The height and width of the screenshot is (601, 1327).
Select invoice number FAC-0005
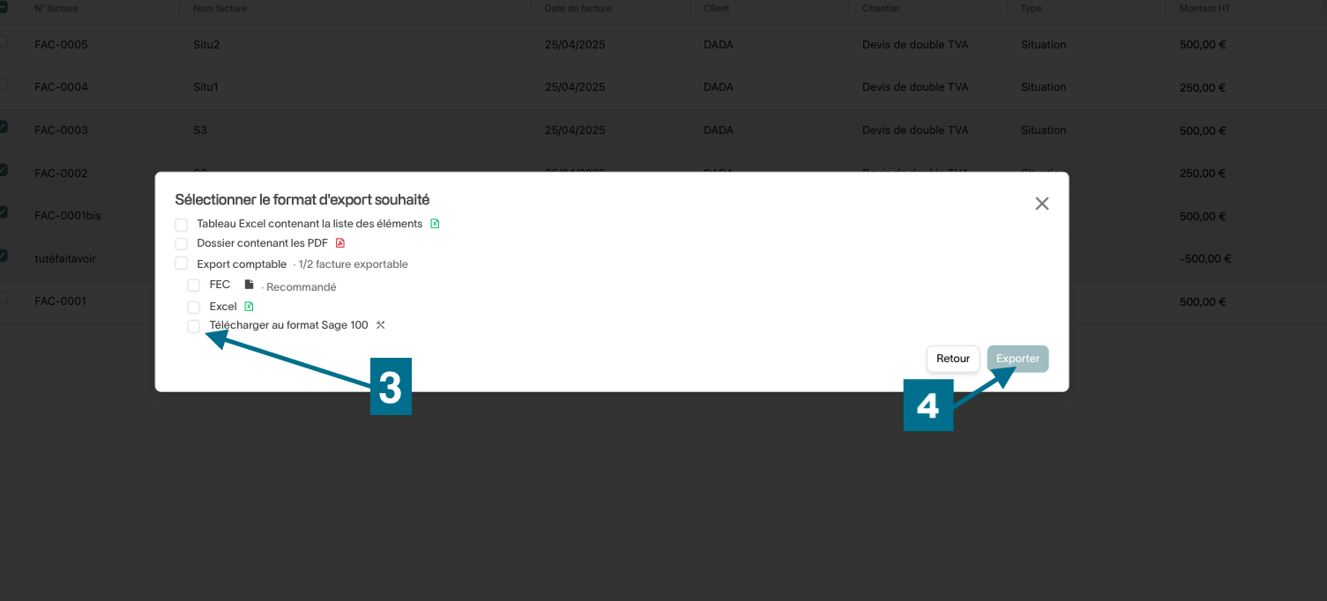(x=61, y=45)
